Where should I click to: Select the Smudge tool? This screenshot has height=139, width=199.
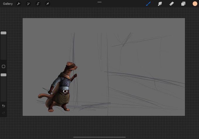pyautogui.click(x=160, y=4)
